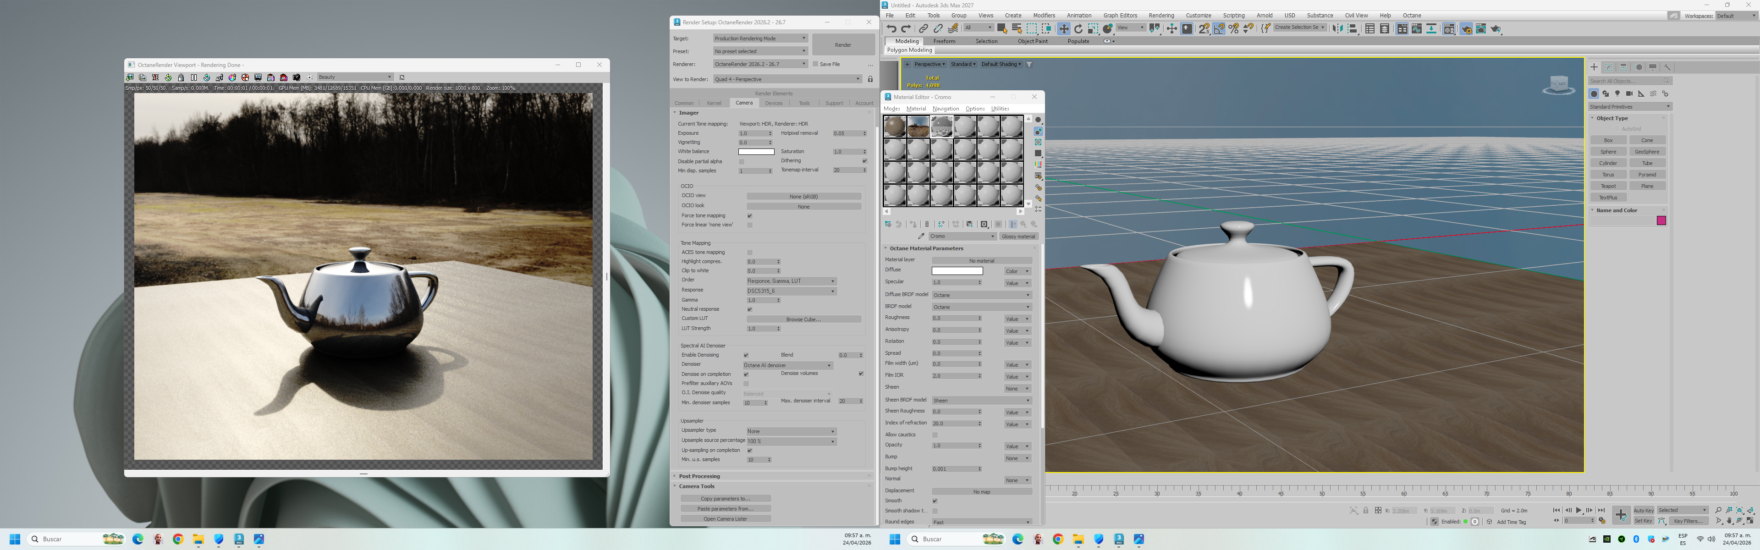
Task: Open the Standard Primitives dropdown
Action: point(1630,107)
